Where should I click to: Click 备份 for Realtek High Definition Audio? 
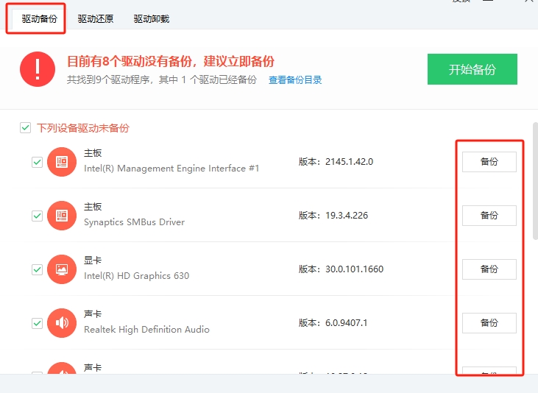click(489, 323)
